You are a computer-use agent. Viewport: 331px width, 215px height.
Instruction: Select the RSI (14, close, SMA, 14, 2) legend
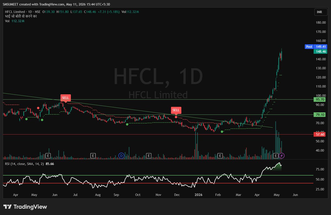click(24, 163)
